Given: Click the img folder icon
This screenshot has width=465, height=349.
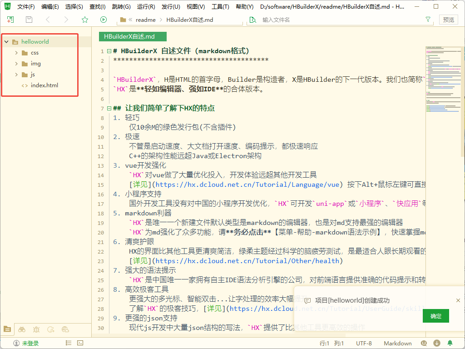Looking at the screenshot, I should 25,64.
